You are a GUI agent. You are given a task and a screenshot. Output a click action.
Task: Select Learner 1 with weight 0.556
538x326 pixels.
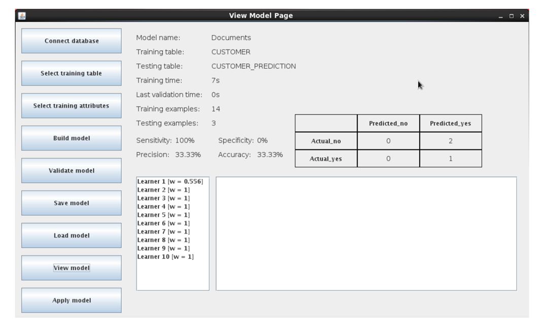pos(170,182)
